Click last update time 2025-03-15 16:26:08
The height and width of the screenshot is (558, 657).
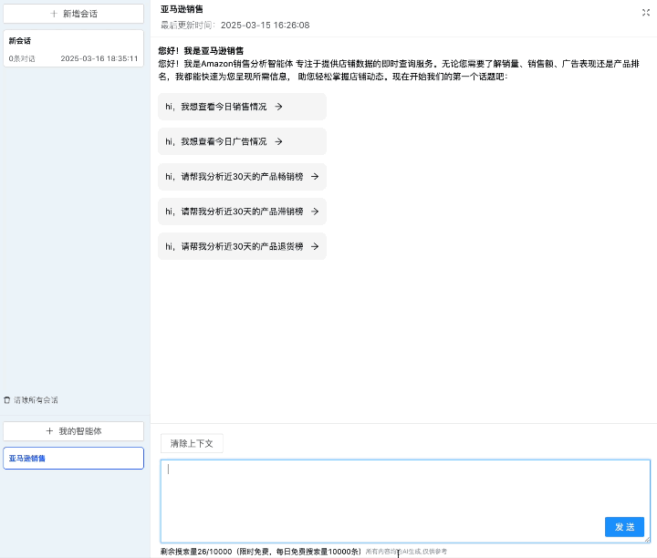click(x=266, y=26)
